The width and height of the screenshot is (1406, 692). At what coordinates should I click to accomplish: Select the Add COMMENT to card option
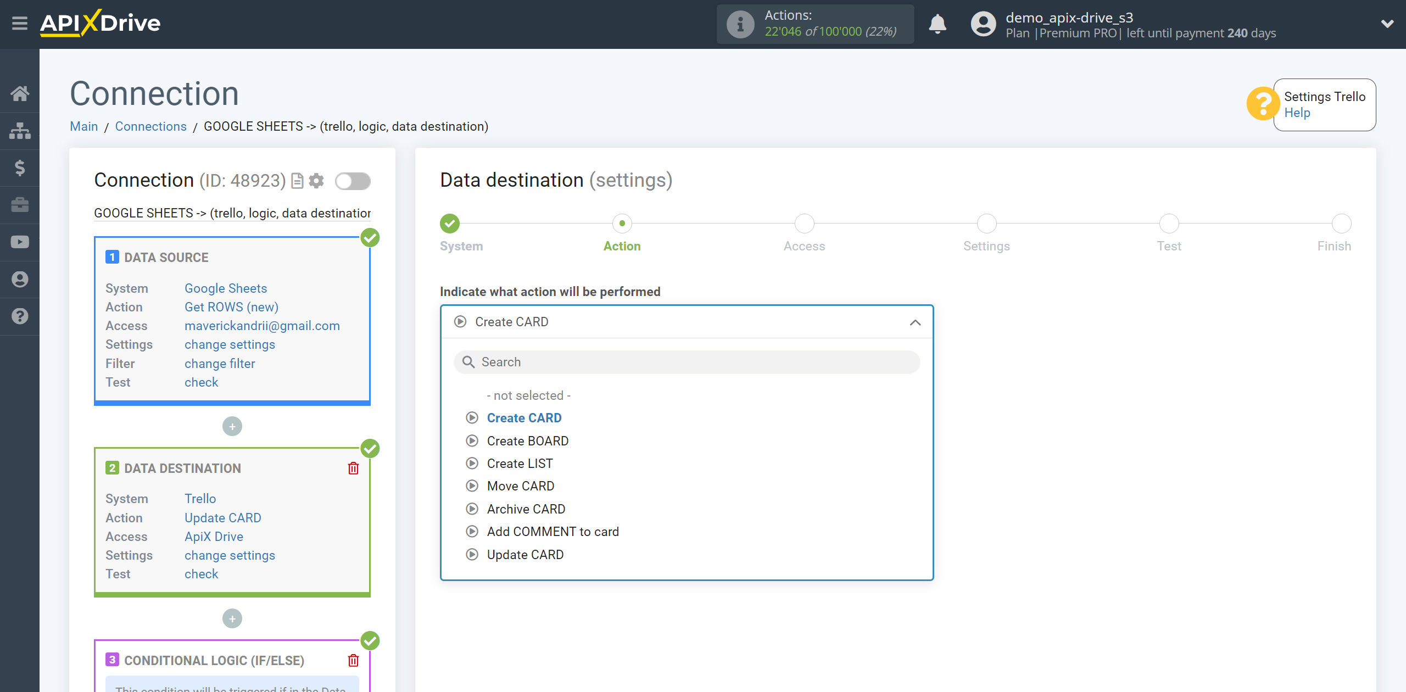553,532
